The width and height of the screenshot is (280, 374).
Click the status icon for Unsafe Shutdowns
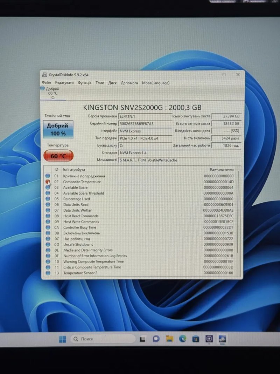coord(48,244)
